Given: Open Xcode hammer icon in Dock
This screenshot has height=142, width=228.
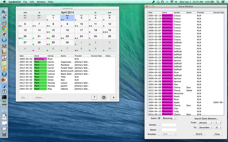Looking at the screenshot, I should (x=4, y=85).
